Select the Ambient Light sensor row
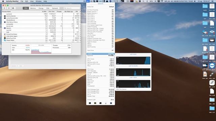Screen dimensions: 216x121 101,100
